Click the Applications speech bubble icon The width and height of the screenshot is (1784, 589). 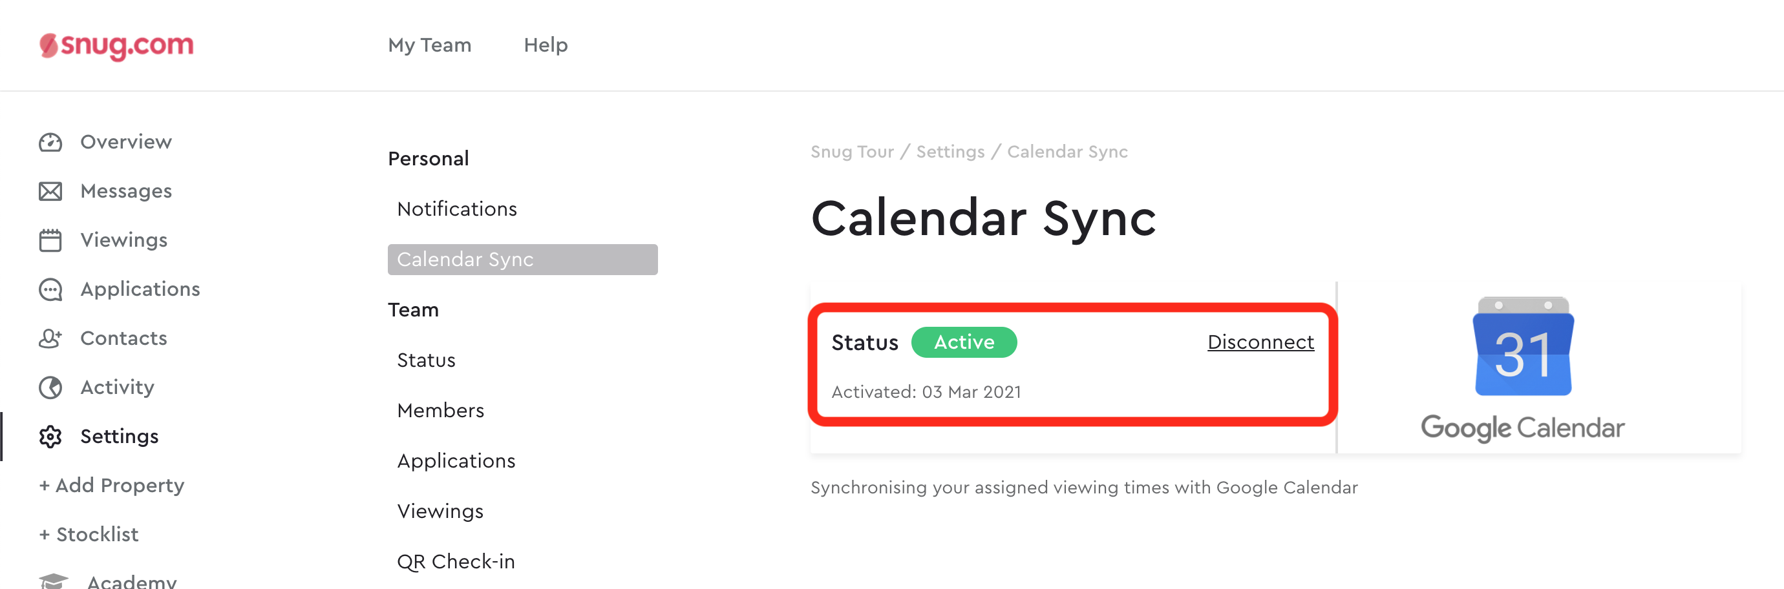click(50, 289)
